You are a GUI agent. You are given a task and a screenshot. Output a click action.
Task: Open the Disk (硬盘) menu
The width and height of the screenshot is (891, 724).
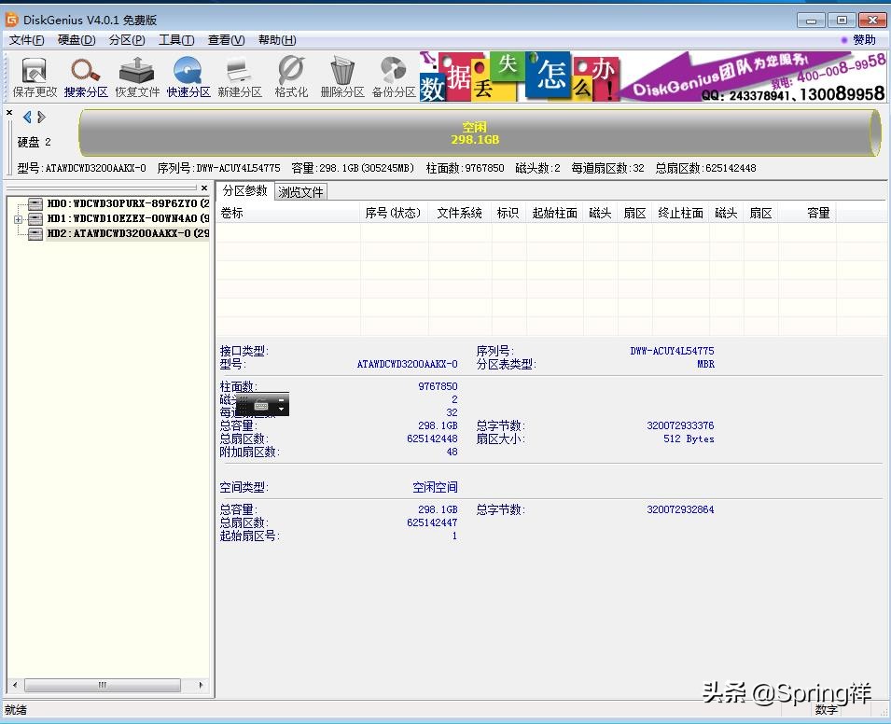pos(77,40)
